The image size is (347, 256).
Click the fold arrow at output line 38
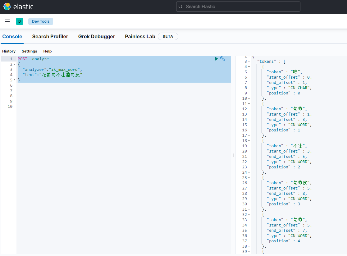click(249, 246)
